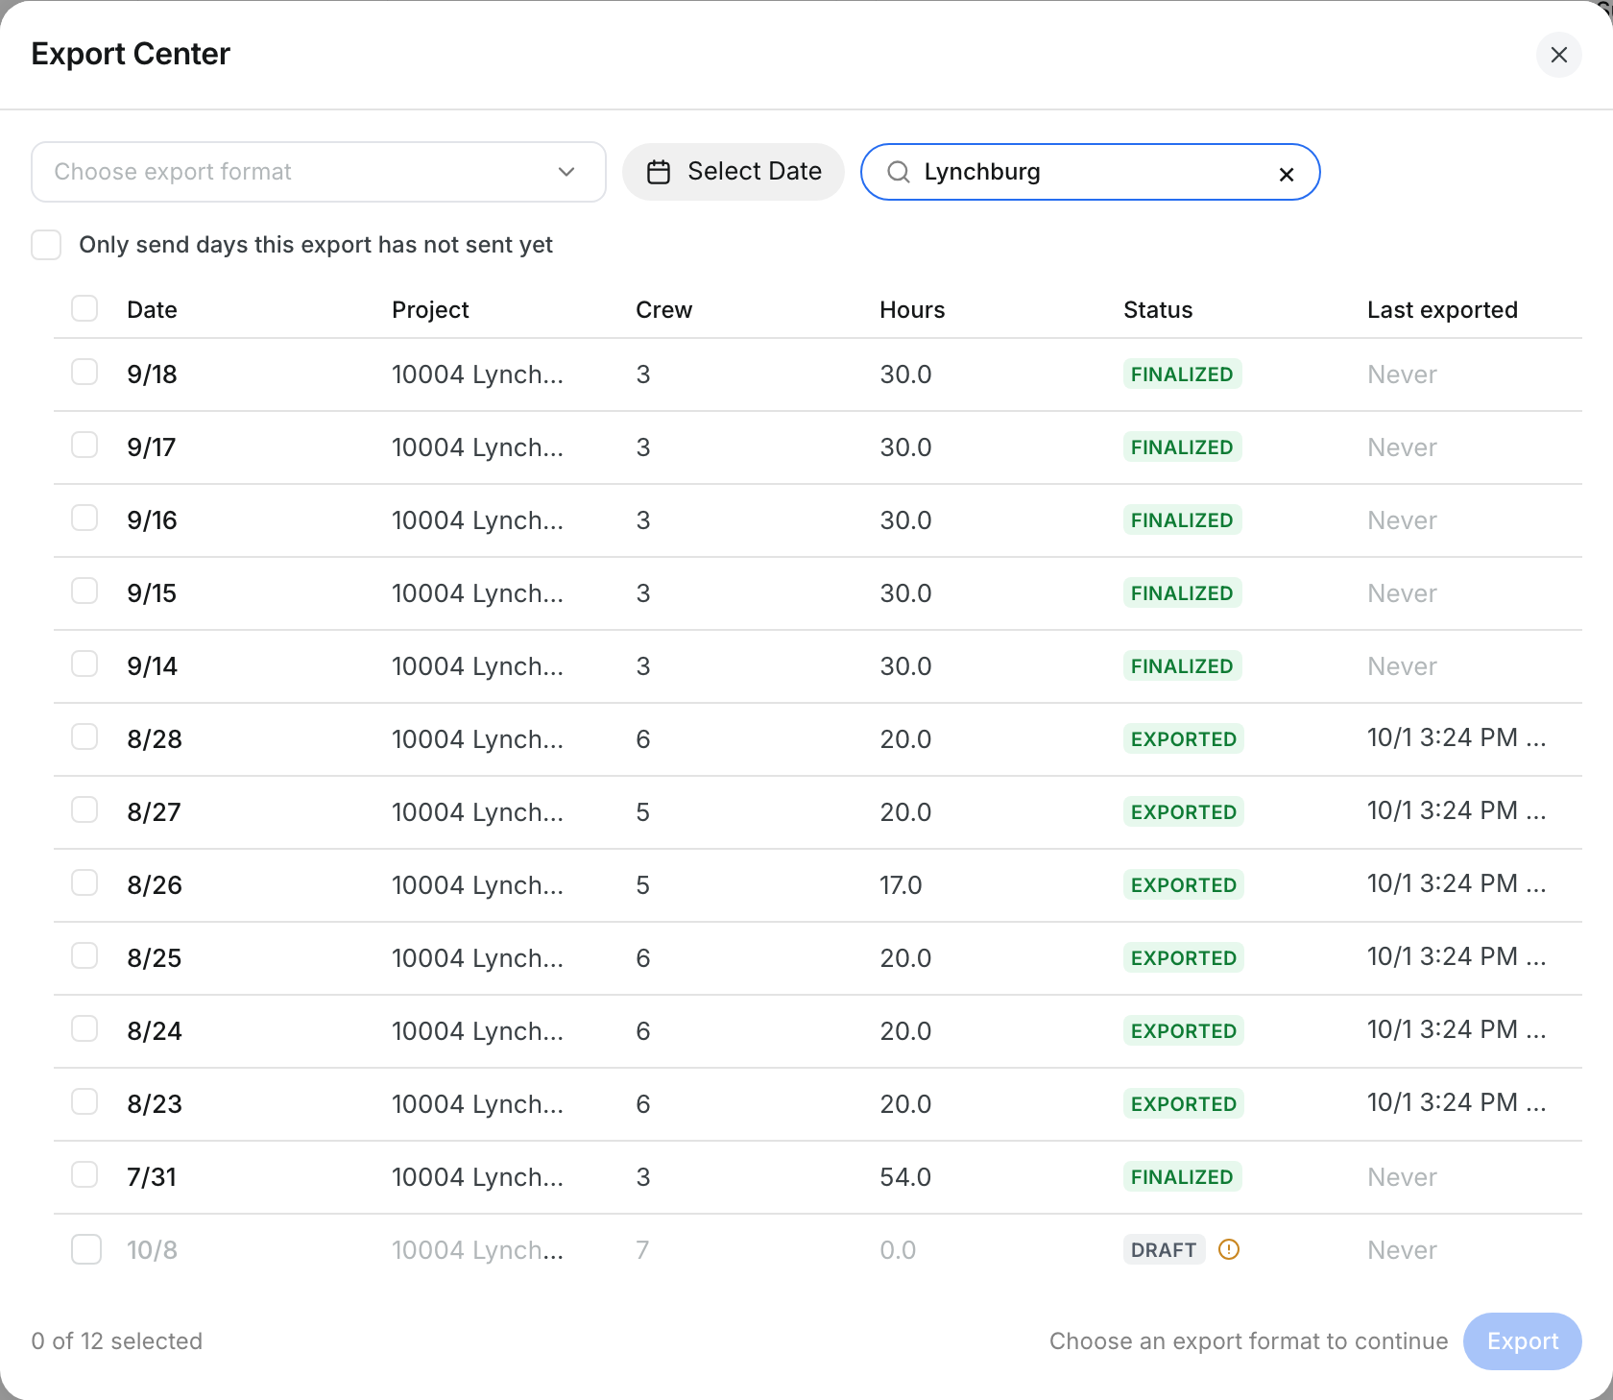Click the Export button
This screenshot has height=1400, width=1613.
[x=1522, y=1341]
